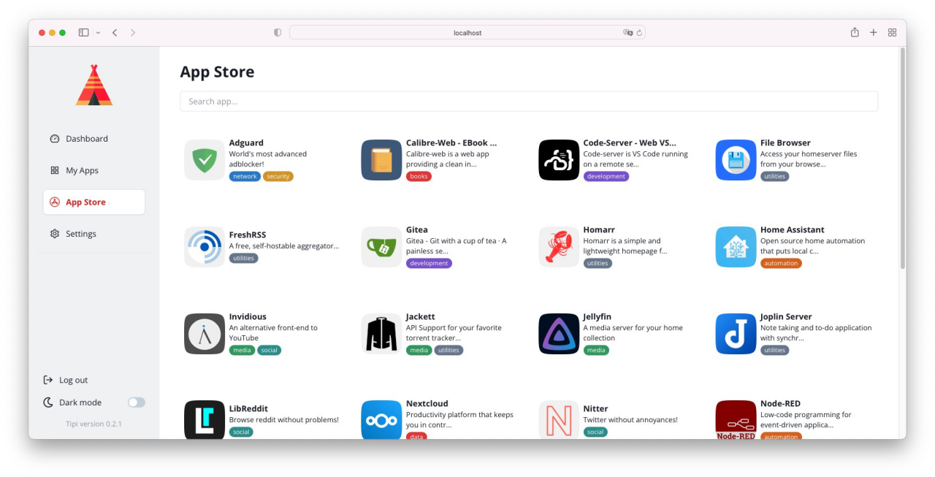Toggle Dark mode switch
935x477 pixels.
pos(137,402)
